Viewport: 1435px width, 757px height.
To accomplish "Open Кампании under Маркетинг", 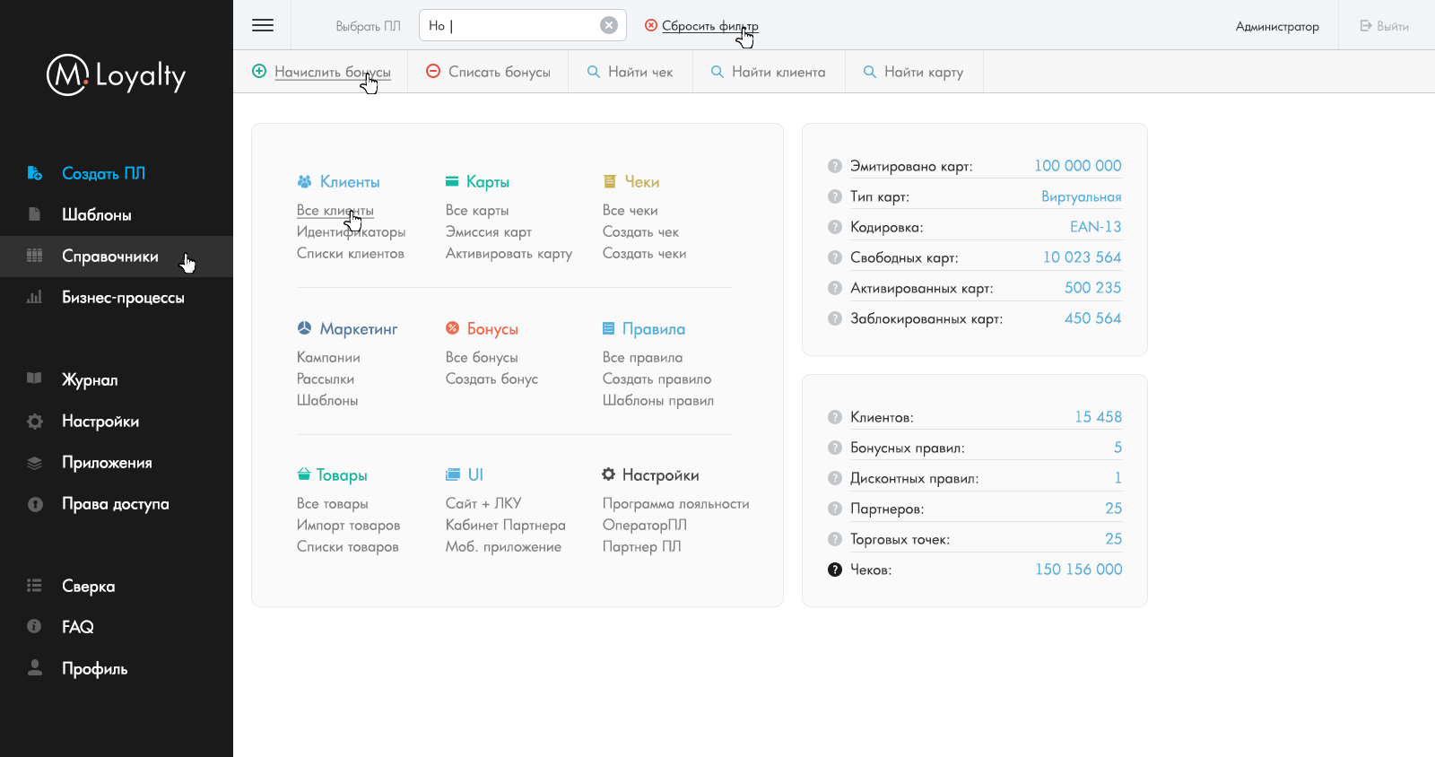I will (328, 357).
